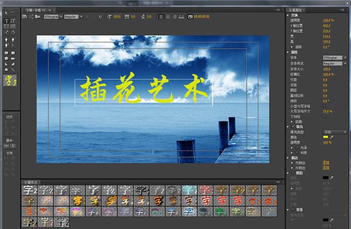Enable the 阴影 (shadow) checkbox
The height and width of the screenshot is (229, 351).
[x=293, y=173]
